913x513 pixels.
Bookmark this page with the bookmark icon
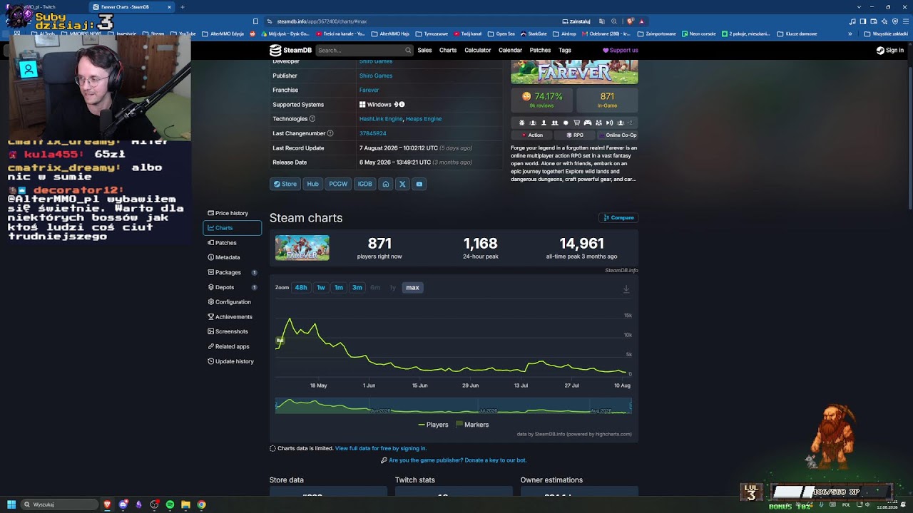255,21
